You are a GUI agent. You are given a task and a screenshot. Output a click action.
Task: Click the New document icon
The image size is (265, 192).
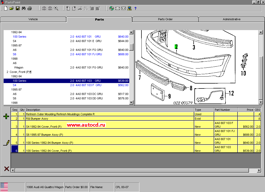[6, 8]
